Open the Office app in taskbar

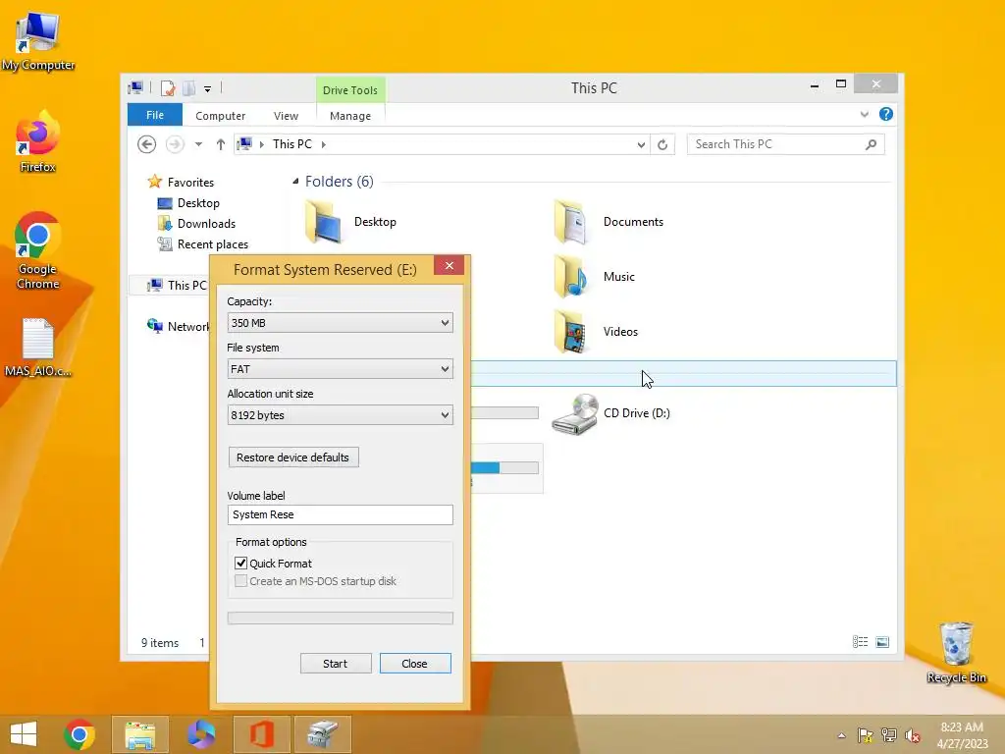point(261,734)
